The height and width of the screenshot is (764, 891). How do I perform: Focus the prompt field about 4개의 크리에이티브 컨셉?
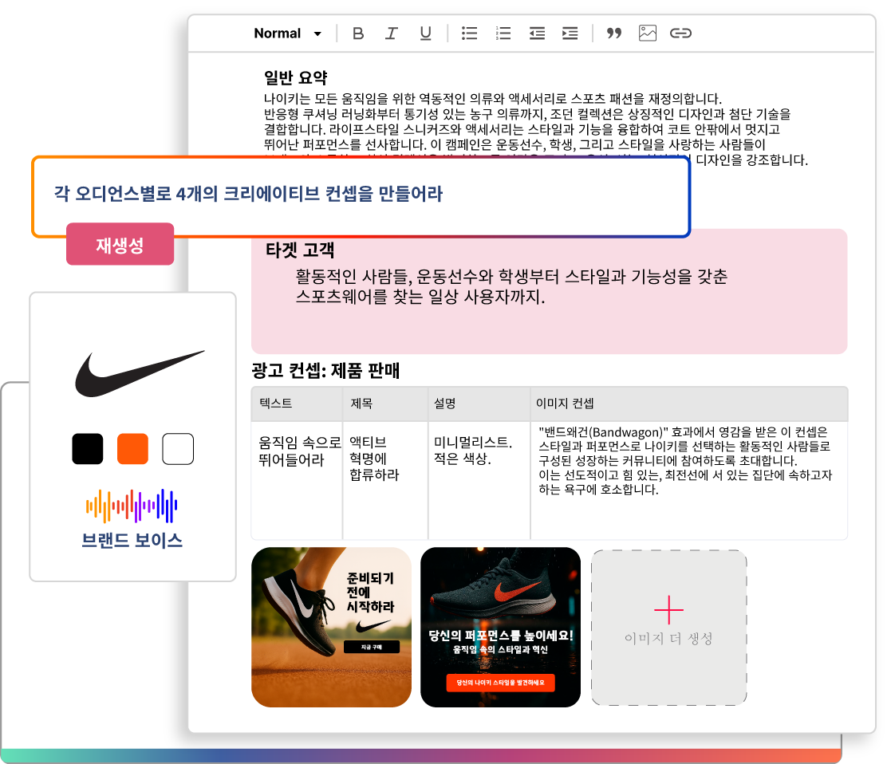click(x=361, y=196)
